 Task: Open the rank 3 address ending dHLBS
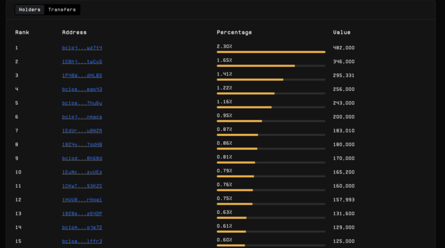(82, 76)
